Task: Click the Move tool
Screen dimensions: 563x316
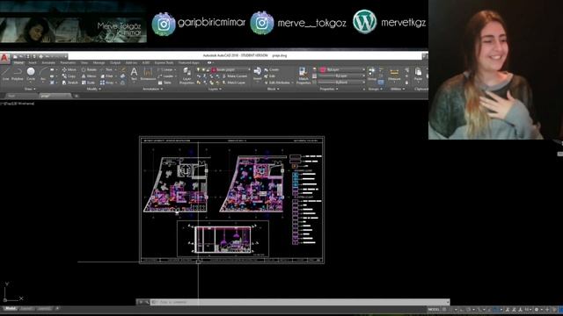Action: 69,69
